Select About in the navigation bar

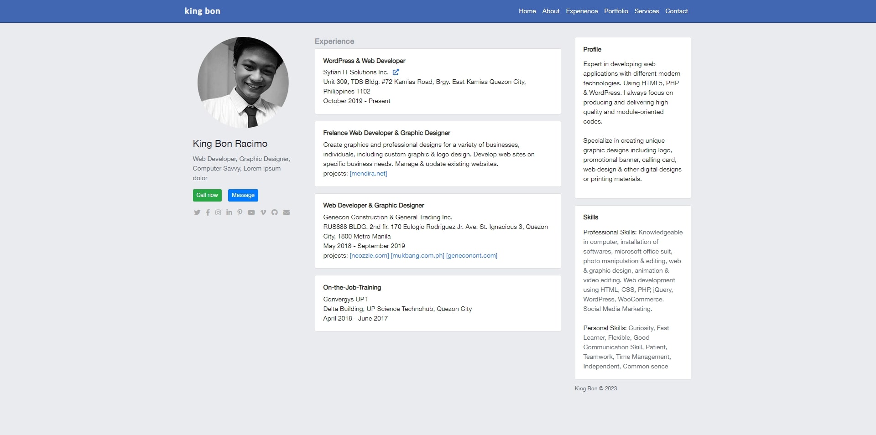point(550,11)
